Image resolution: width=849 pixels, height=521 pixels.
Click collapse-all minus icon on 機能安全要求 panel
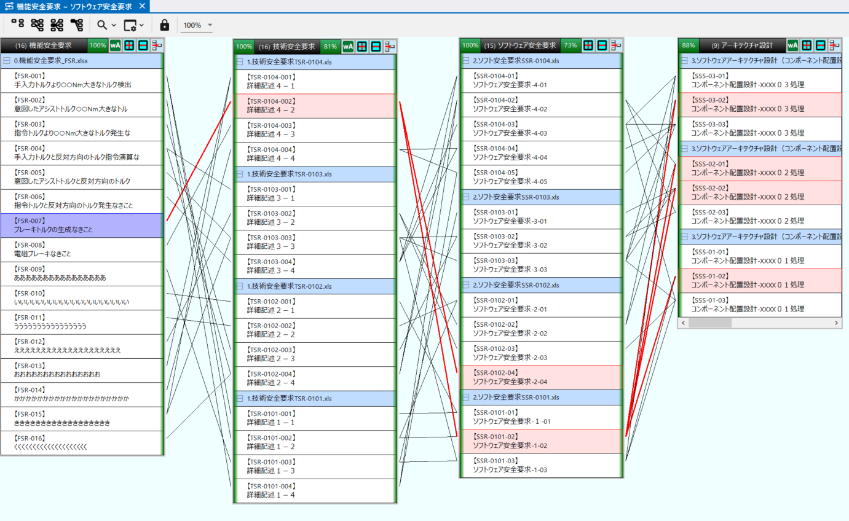(143, 45)
